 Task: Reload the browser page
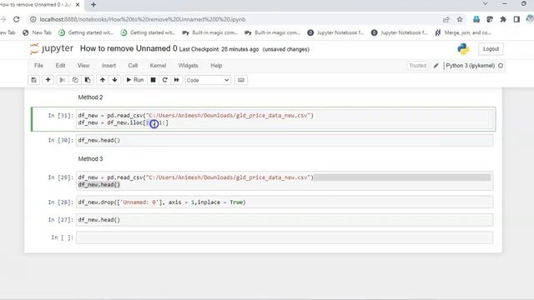17,19
